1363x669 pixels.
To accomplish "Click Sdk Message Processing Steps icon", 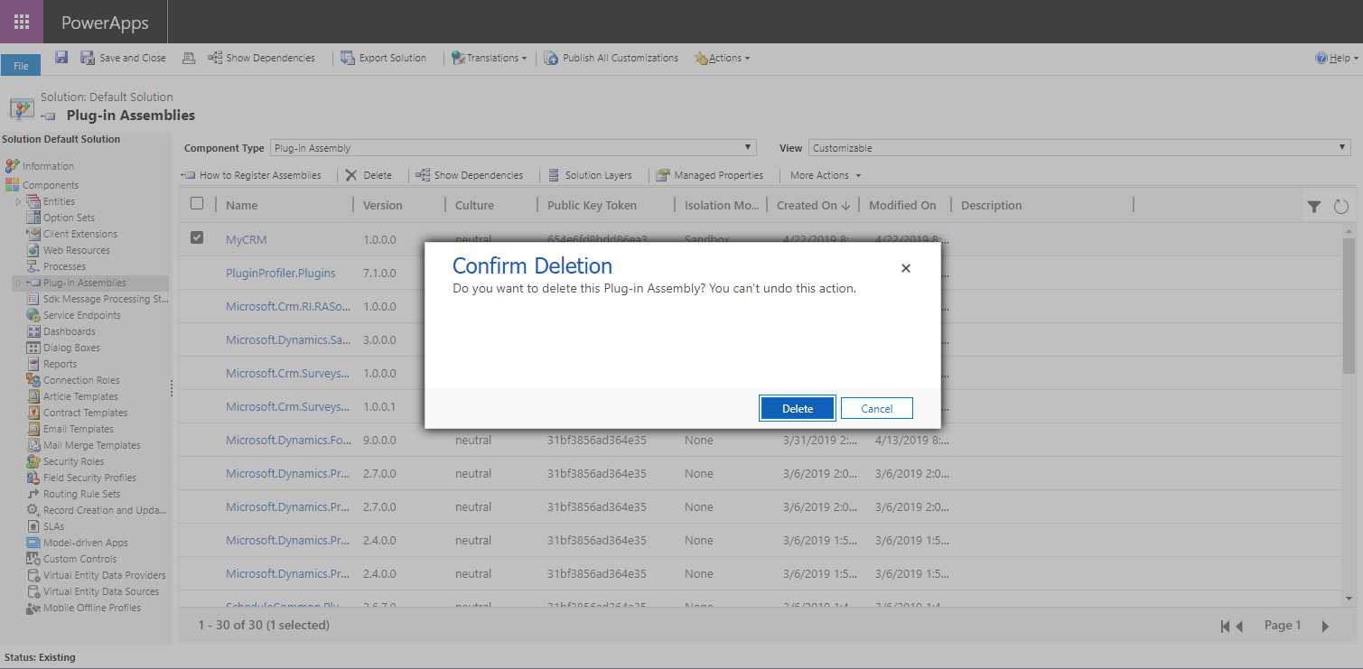I will click(34, 299).
